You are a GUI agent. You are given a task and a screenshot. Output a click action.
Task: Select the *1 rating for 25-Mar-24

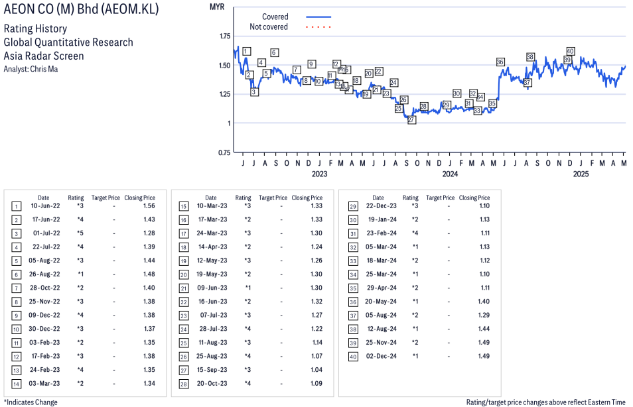tap(415, 274)
